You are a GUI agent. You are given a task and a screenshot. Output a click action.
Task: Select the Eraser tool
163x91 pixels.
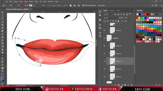2,43
